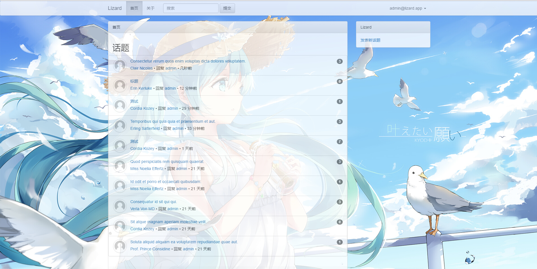Open the topic titled 标题
This screenshot has width=537, height=269.
tap(134, 81)
